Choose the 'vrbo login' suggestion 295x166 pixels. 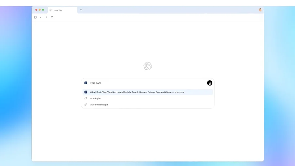[x=95, y=98]
